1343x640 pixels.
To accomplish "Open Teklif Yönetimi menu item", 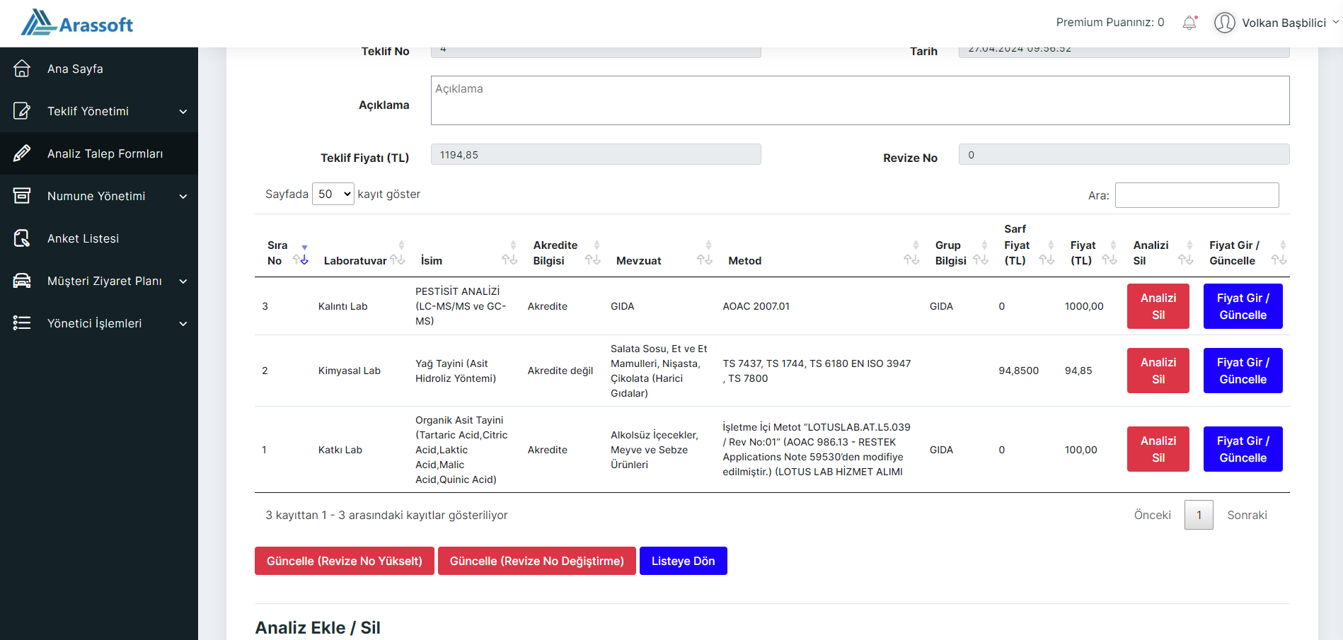I will click(x=99, y=111).
